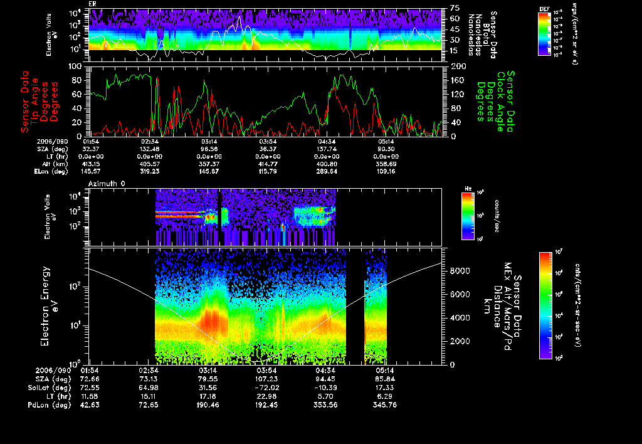Click the Hz counts/sec color bar
The height and width of the screenshot is (444, 642).
point(468,216)
